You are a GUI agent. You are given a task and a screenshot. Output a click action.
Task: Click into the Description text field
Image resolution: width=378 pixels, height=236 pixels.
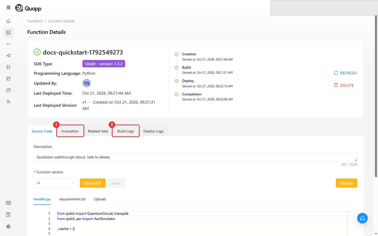coord(195,157)
